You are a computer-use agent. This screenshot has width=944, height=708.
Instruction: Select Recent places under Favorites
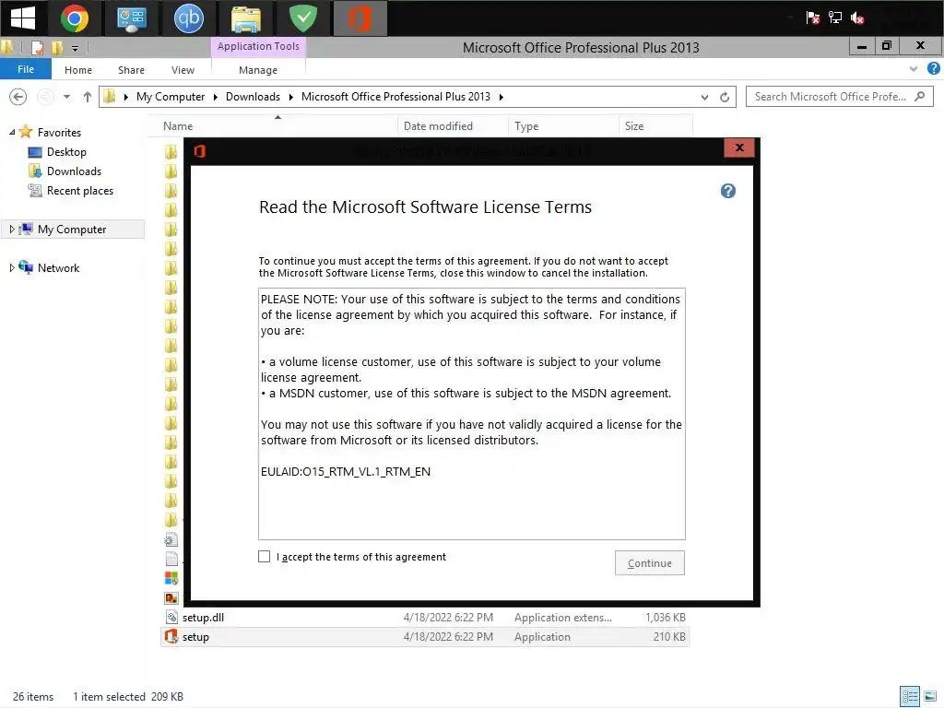pos(80,190)
